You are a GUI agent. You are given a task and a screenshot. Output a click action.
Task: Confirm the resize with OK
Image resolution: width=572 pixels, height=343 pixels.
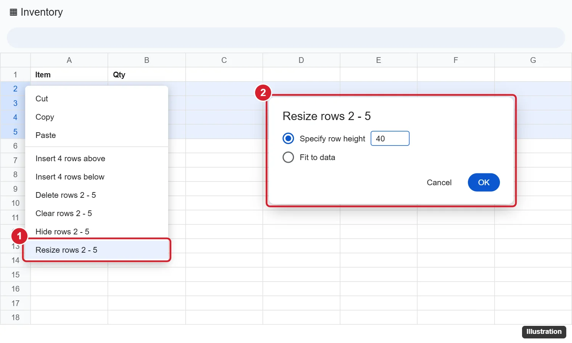click(x=484, y=182)
